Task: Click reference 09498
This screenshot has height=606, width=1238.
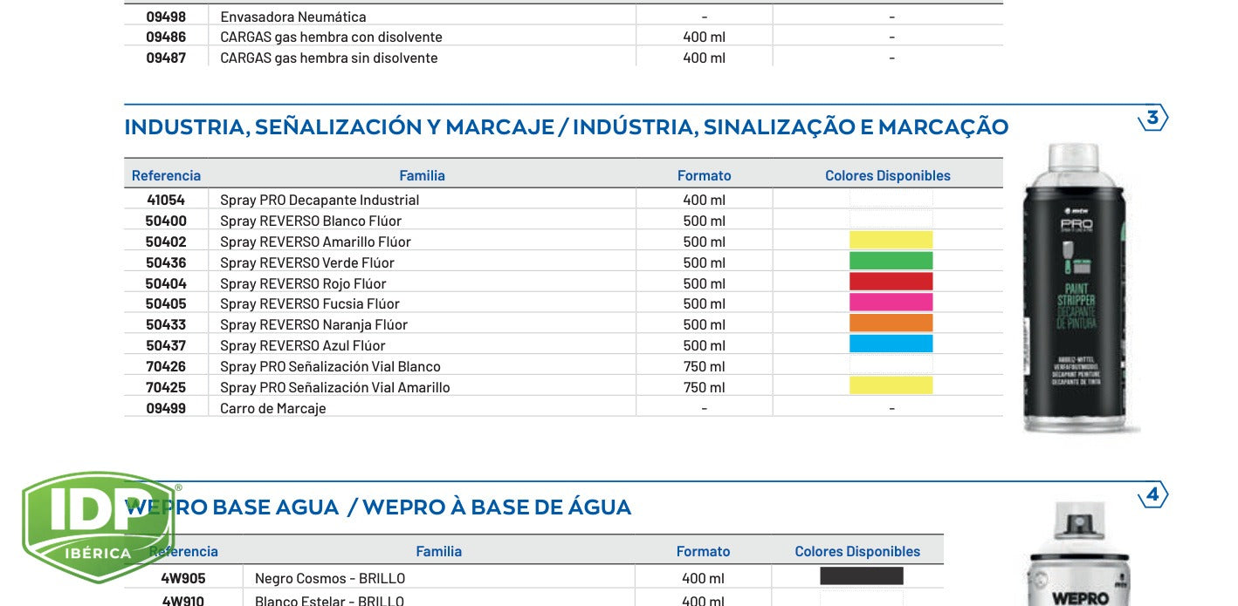Action: point(166,17)
